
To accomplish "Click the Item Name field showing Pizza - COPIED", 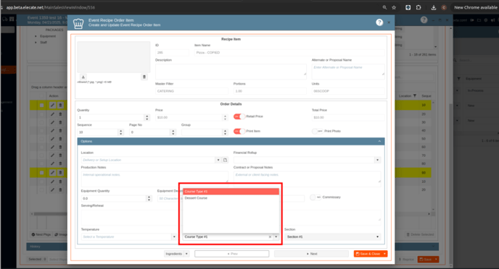I will [x=289, y=53].
